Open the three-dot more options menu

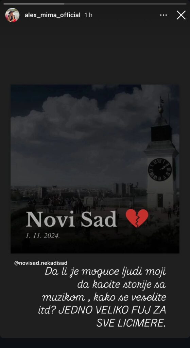[x=163, y=15]
